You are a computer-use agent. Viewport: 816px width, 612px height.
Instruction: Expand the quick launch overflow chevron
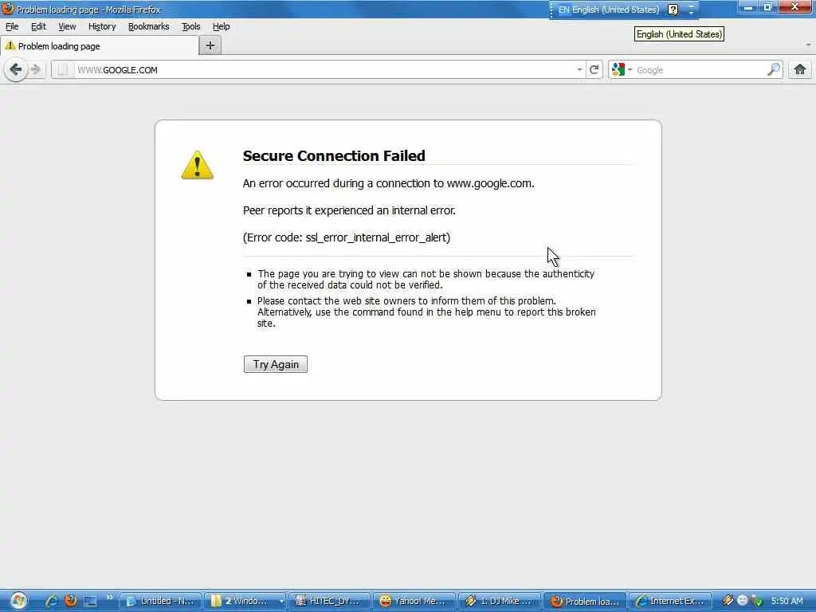(110, 598)
